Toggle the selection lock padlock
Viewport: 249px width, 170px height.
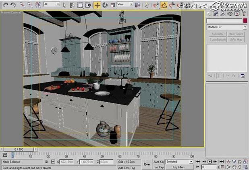click(47, 162)
